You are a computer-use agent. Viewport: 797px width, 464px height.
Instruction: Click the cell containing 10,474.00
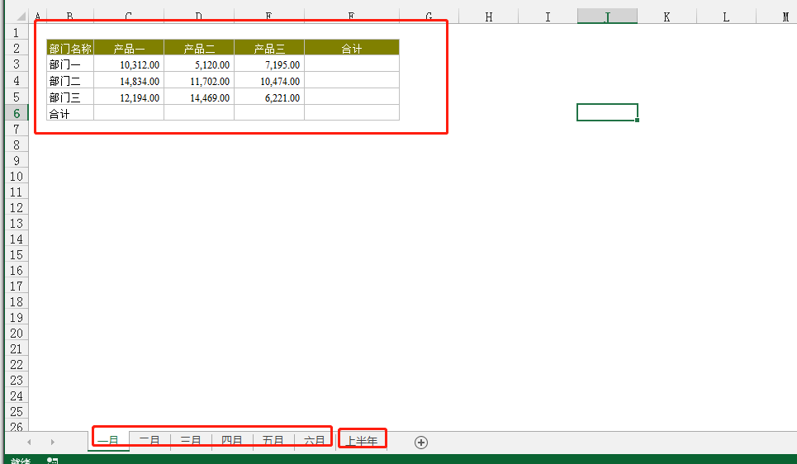269,80
